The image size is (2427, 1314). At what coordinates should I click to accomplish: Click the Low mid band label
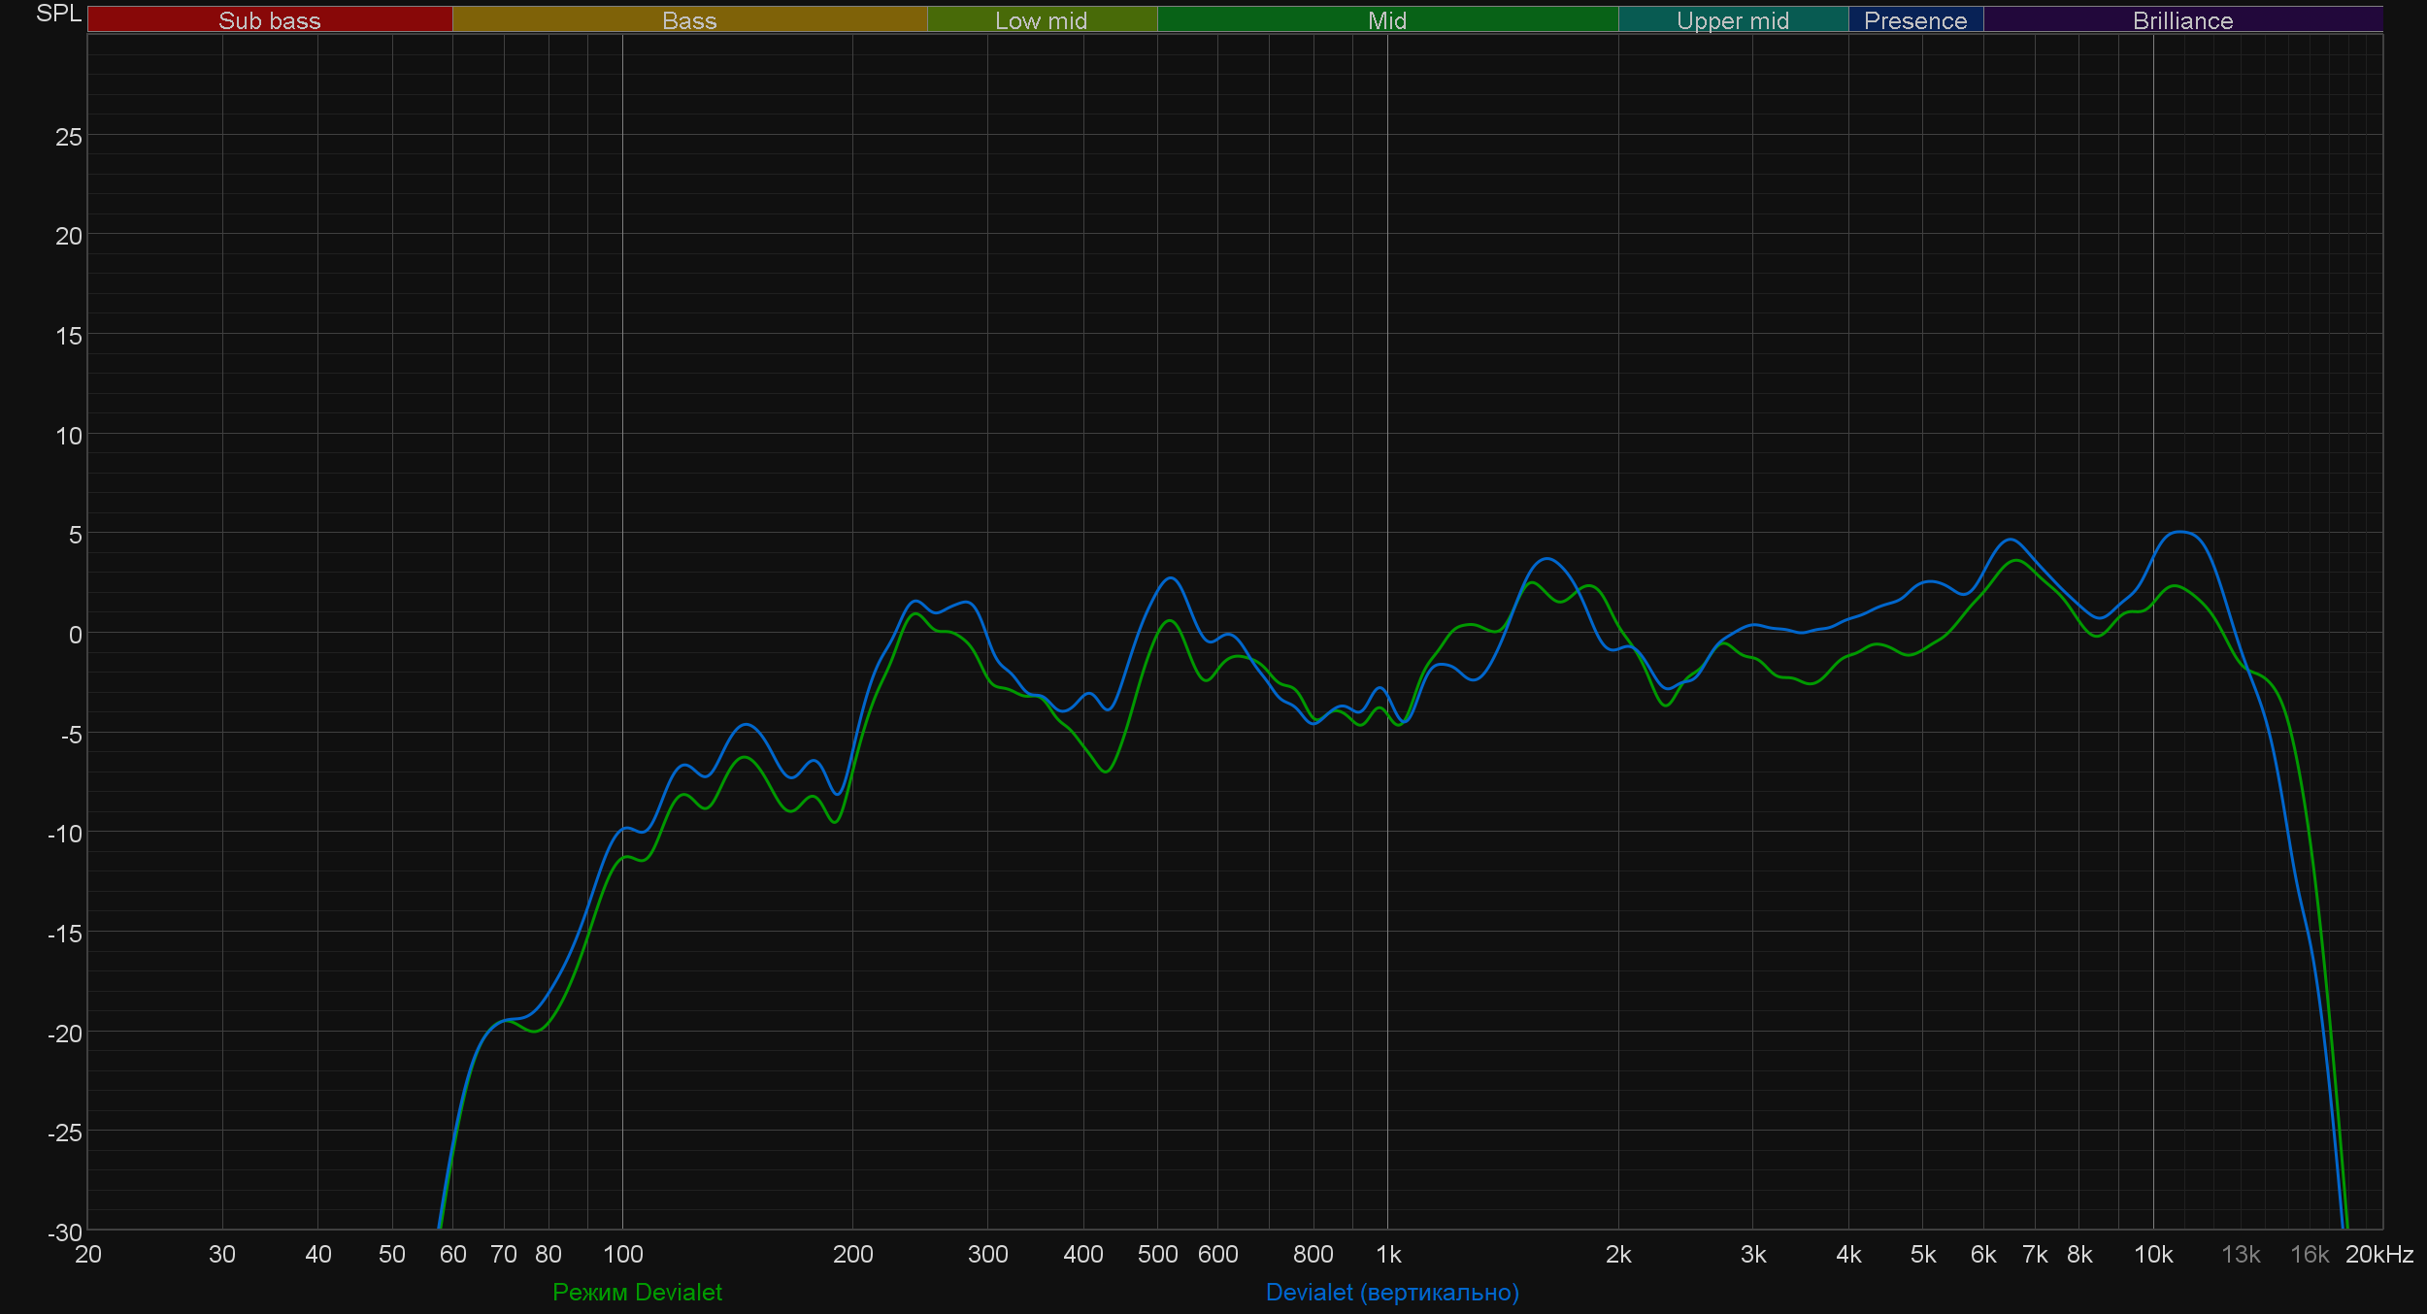coord(1041,20)
